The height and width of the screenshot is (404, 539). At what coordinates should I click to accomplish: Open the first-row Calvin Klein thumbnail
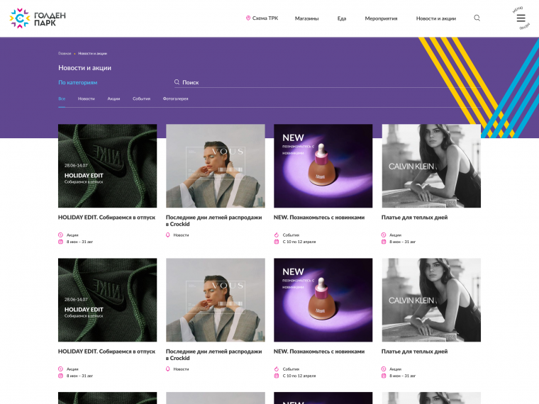tap(431, 166)
